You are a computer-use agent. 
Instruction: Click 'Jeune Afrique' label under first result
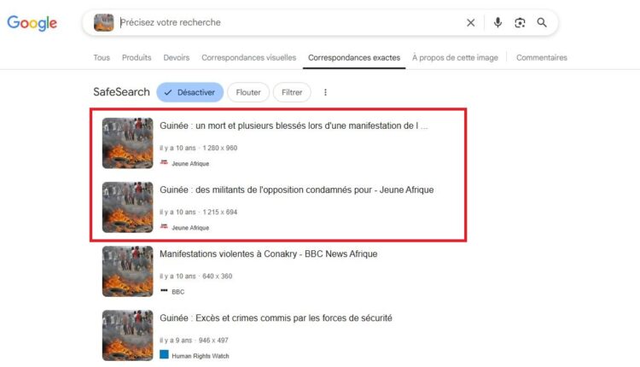pos(190,164)
